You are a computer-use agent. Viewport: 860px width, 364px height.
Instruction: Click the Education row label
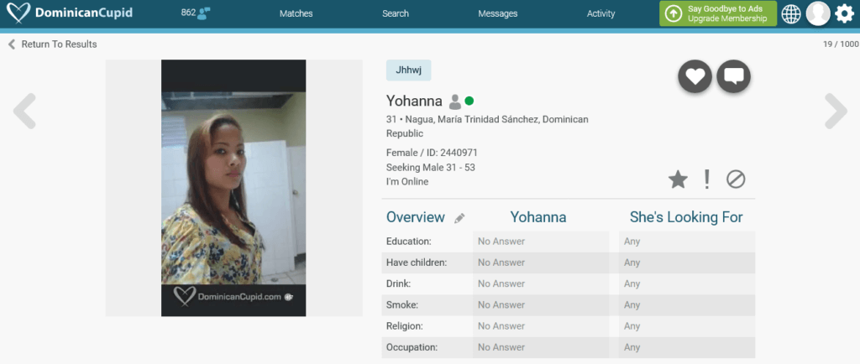click(x=409, y=242)
